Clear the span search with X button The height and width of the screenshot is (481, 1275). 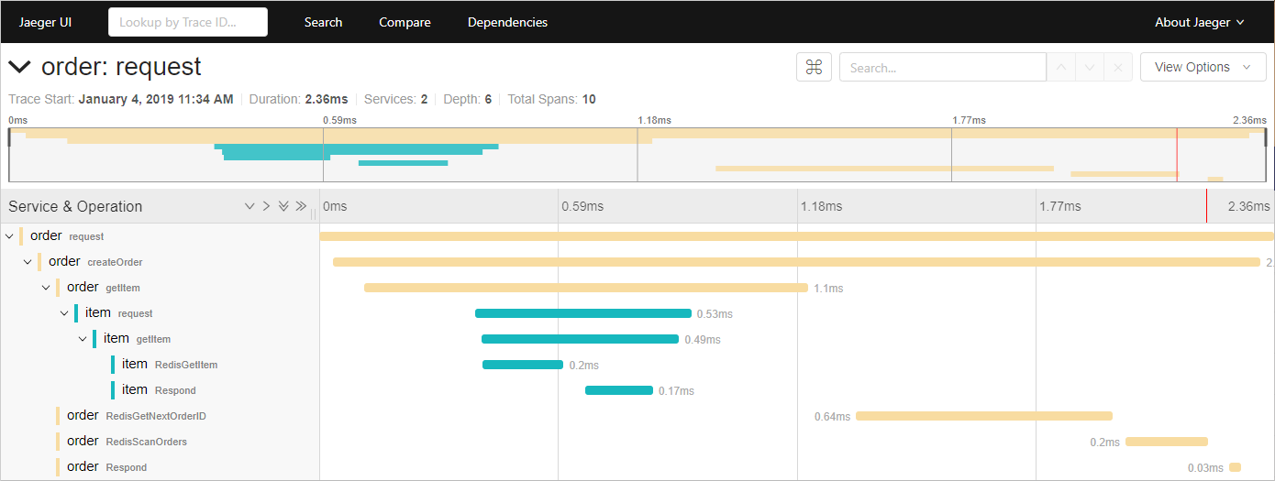[1117, 67]
